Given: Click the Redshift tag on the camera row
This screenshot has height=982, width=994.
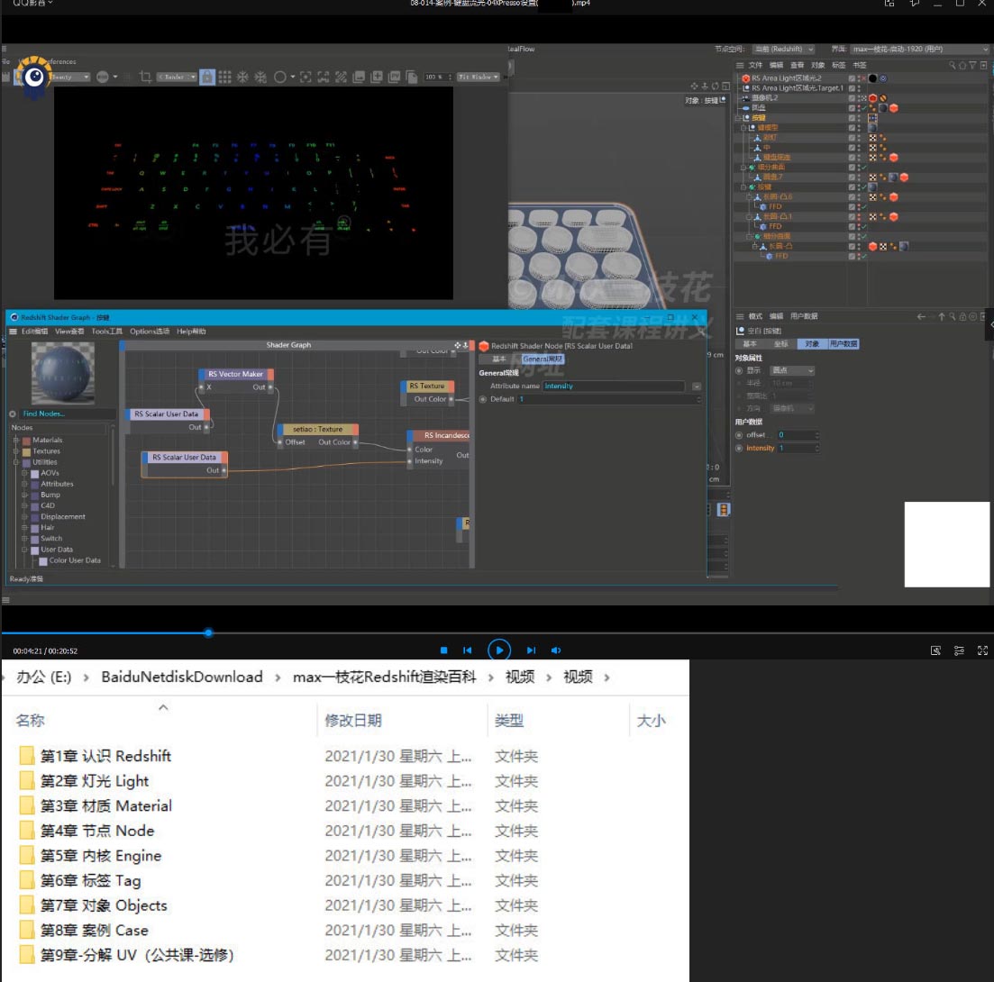Looking at the screenshot, I should coord(873,98).
